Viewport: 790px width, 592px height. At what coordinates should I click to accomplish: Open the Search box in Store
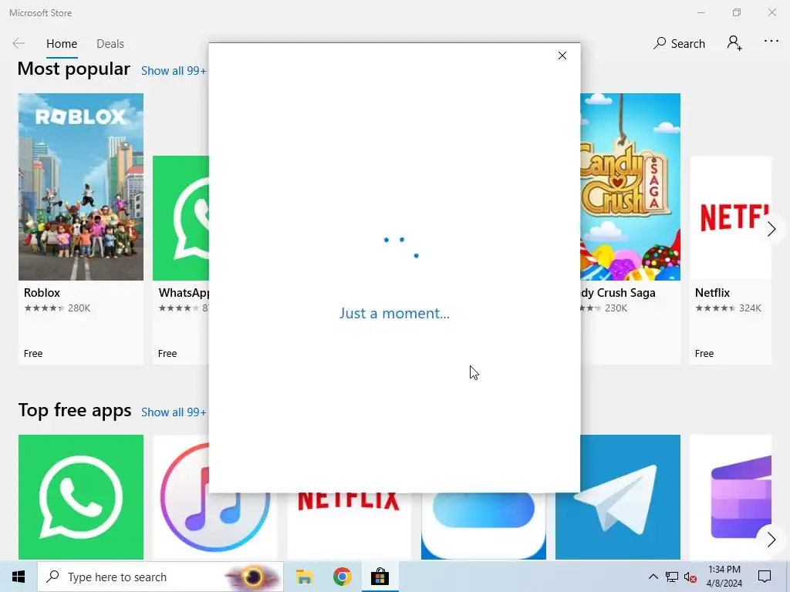click(x=679, y=43)
